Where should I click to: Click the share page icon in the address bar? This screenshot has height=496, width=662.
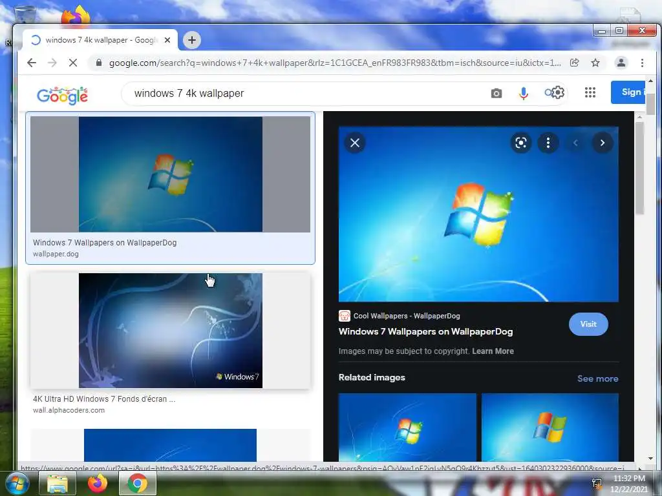click(x=574, y=63)
